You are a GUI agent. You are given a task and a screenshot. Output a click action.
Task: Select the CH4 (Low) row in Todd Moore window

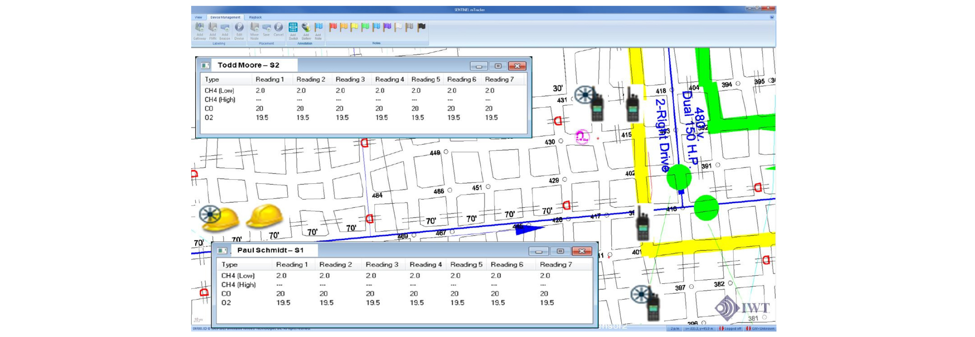tap(363, 91)
